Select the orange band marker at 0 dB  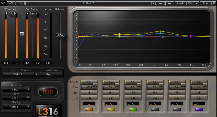click(79, 37)
